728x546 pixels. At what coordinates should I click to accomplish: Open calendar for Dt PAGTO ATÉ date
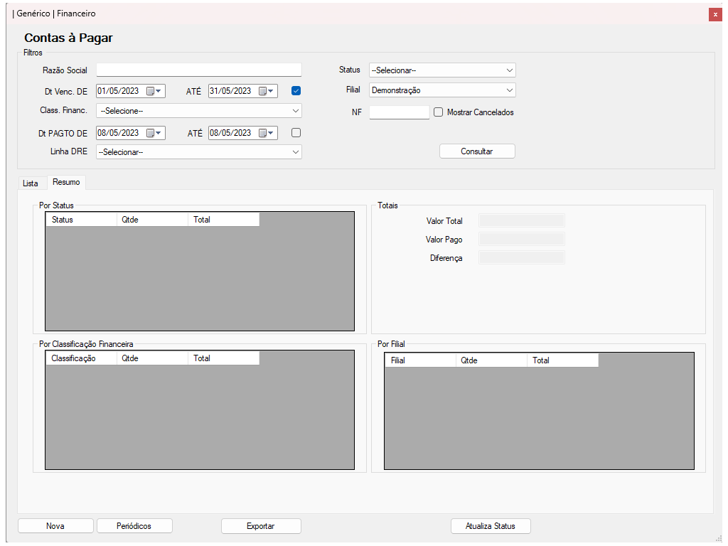(267, 133)
